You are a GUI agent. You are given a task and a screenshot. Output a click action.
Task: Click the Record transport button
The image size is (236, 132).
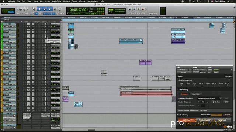[143, 9]
